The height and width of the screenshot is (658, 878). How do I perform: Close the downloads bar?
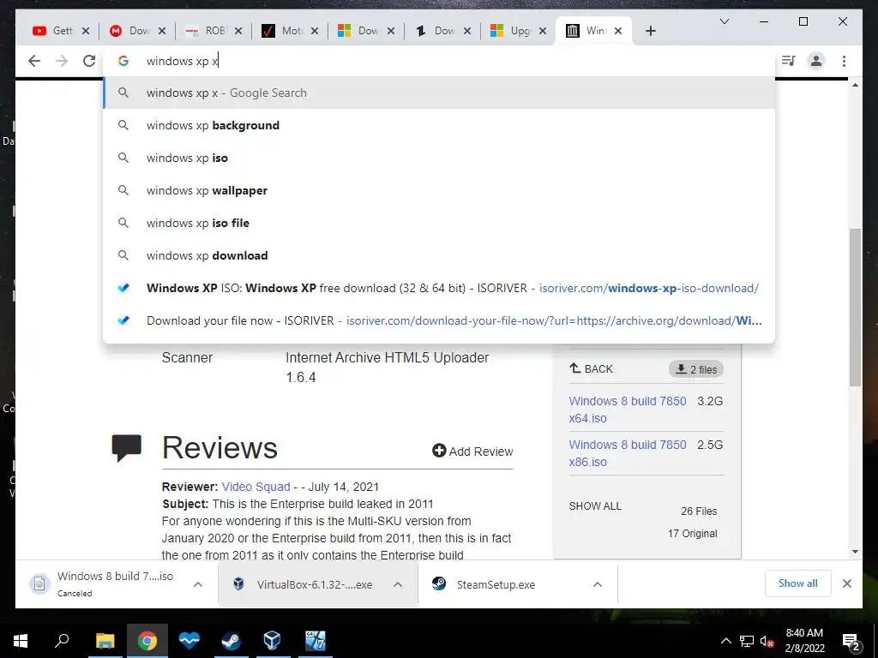pyautogui.click(x=846, y=583)
